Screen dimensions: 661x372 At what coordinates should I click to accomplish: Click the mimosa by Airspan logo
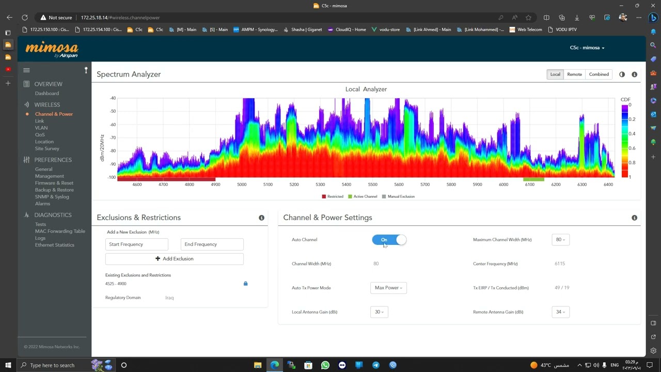pyautogui.click(x=52, y=49)
